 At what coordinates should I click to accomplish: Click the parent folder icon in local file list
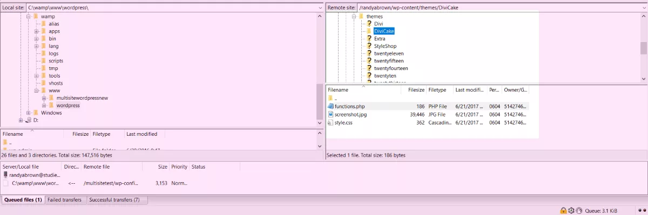tap(5, 142)
